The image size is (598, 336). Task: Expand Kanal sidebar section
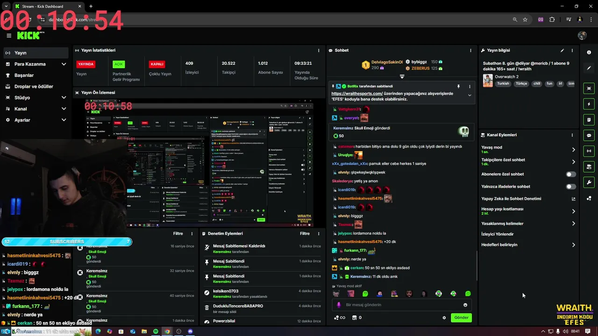pos(64,109)
